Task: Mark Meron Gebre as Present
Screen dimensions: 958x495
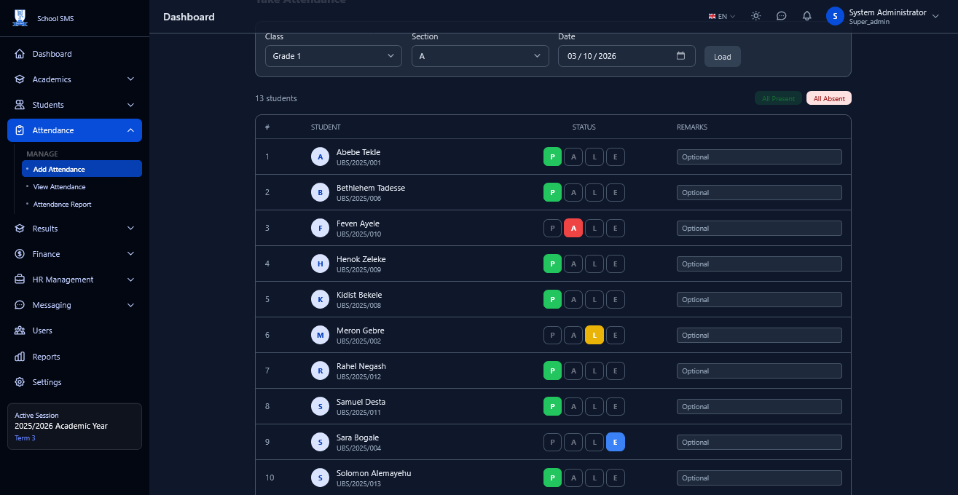Action: coord(553,335)
